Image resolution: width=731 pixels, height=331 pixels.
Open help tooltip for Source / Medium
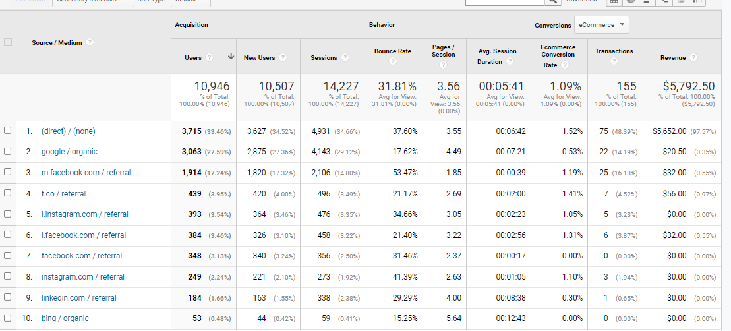tap(90, 42)
